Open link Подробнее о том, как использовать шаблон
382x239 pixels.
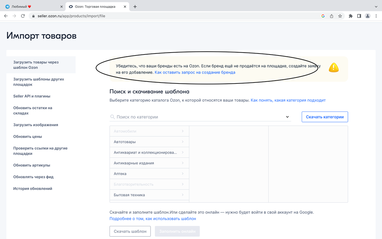(153, 219)
